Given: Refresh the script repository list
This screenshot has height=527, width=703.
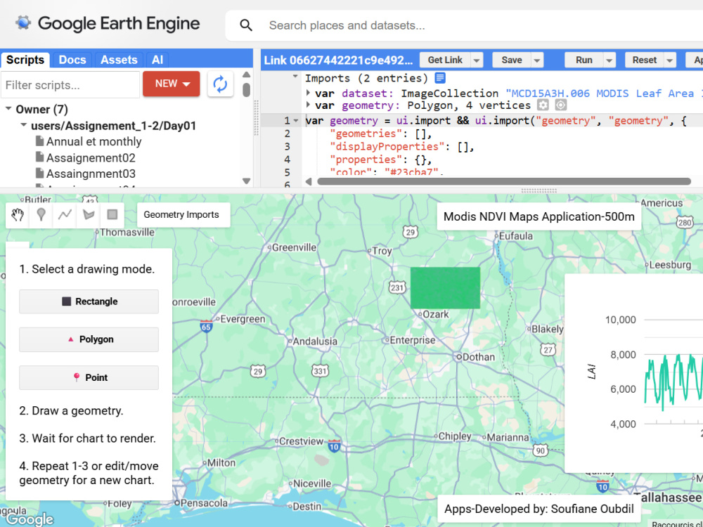Looking at the screenshot, I should pos(220,84).
